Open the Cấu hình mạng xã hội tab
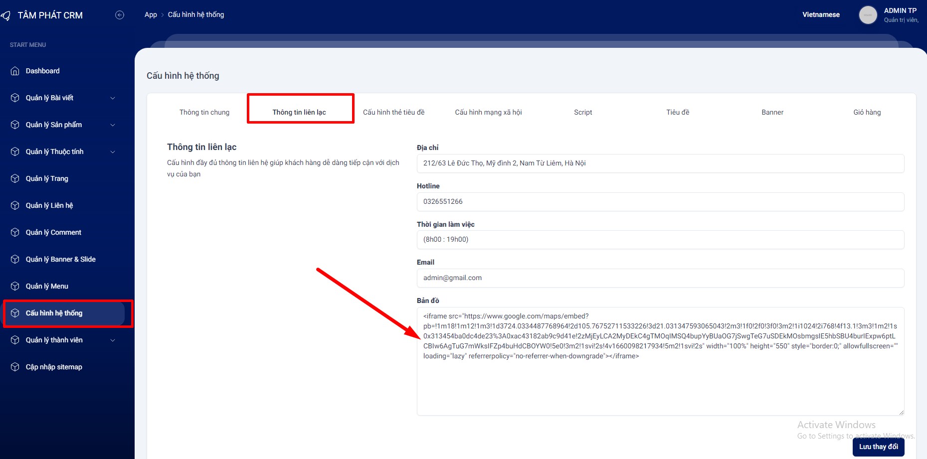 point(488,113)
